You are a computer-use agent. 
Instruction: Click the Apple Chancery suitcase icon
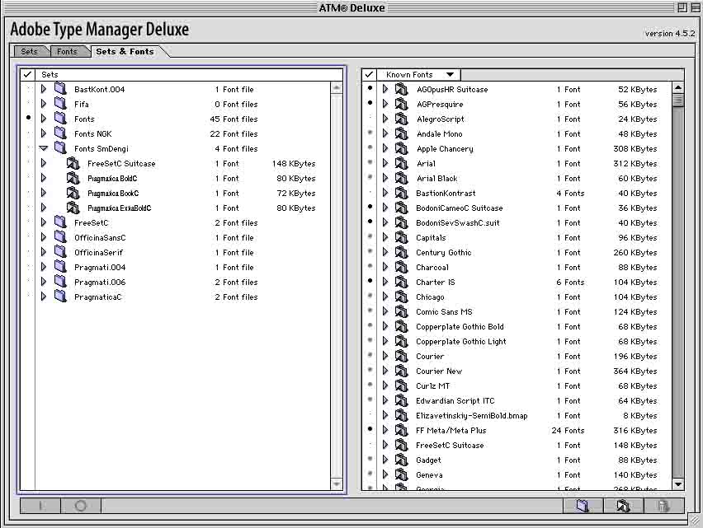[x=401, y=148]
